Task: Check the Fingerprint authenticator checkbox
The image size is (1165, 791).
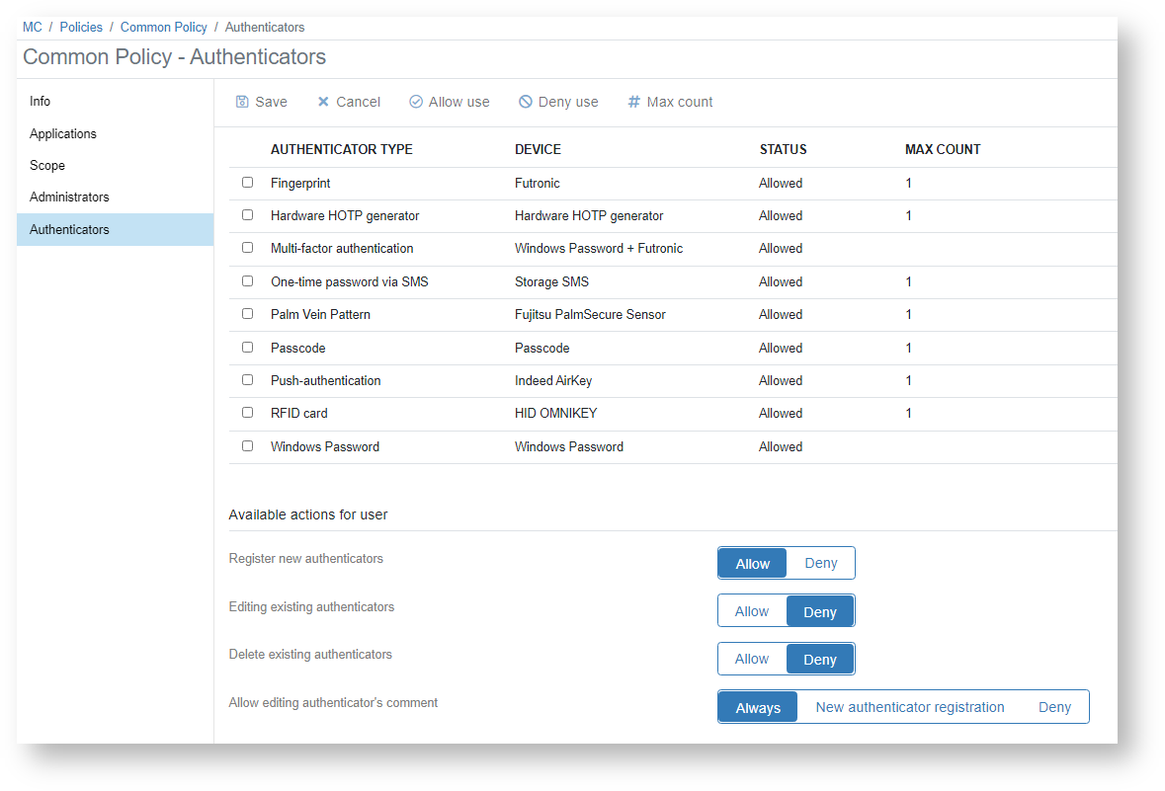Action: click(248, 183)
